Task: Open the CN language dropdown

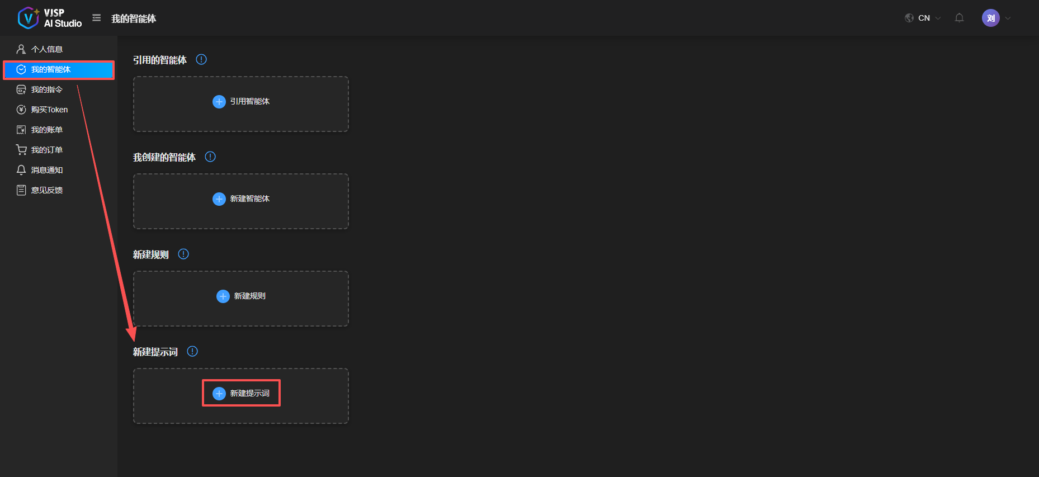Action: pyautogui.click(x=923, y=18)
